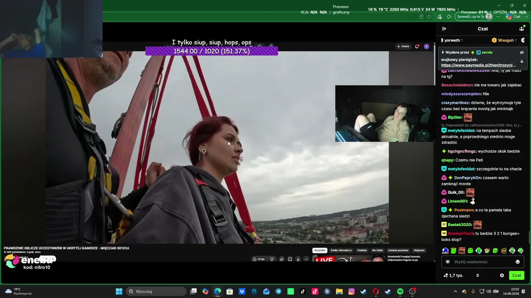Open Watahański Przegląd Internetu video title
531x298 pixels.
pos(404,258)
